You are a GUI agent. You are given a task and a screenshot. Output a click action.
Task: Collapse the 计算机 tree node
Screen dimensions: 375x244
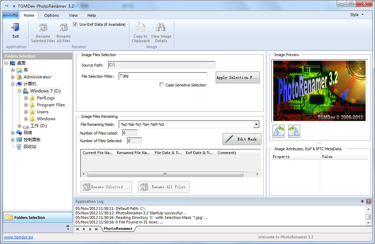click(x=13, y=84)
